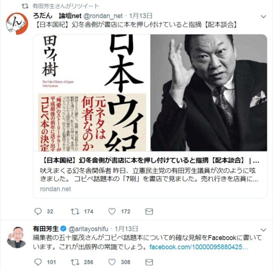The width and height of the screenshot is (273, 270).
Task: Like the rondan_net tweet with 172 likes
Action: (x=112, y=211)
